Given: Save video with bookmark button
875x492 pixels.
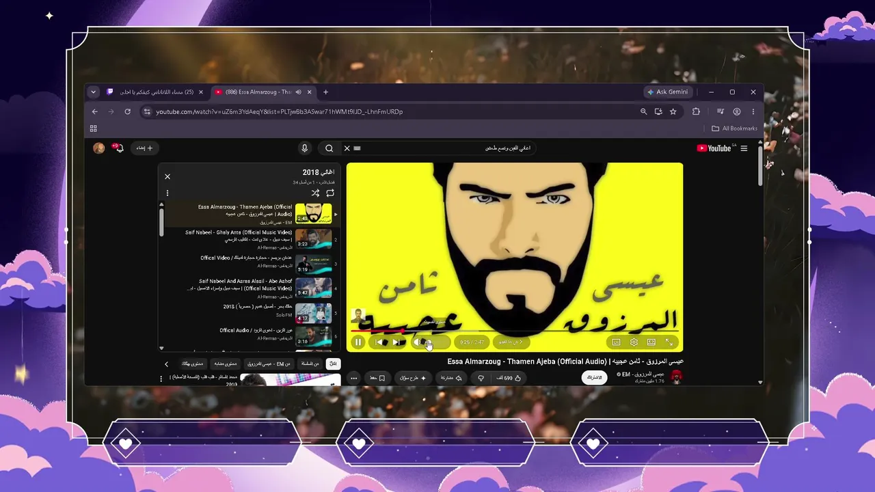Looking at the screenshot, I should point(377,378).
